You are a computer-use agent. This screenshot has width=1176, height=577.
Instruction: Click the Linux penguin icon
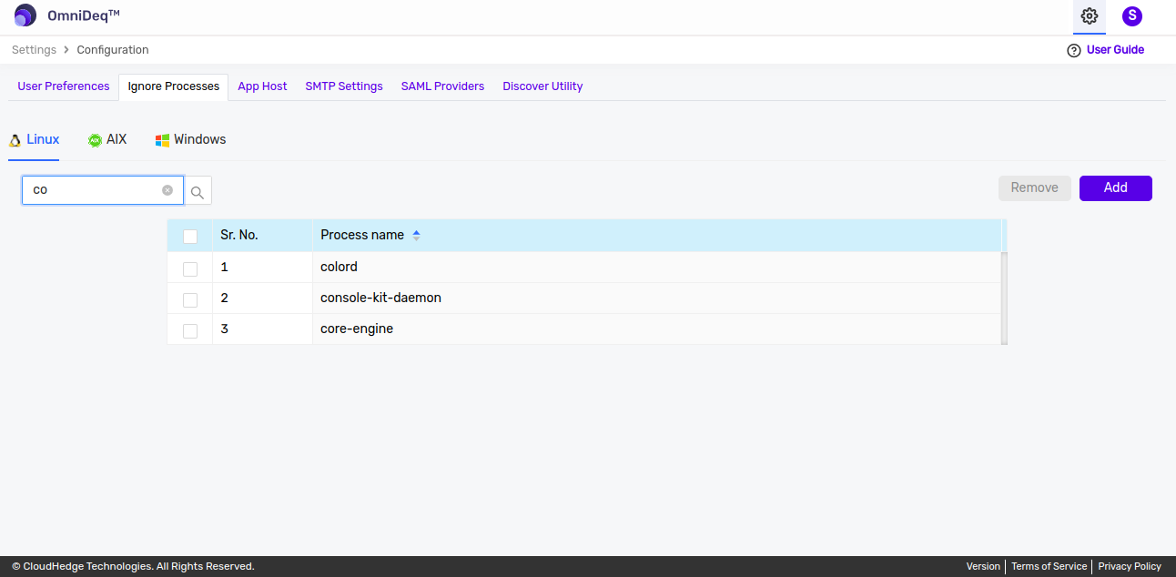[x=15, y=140]
